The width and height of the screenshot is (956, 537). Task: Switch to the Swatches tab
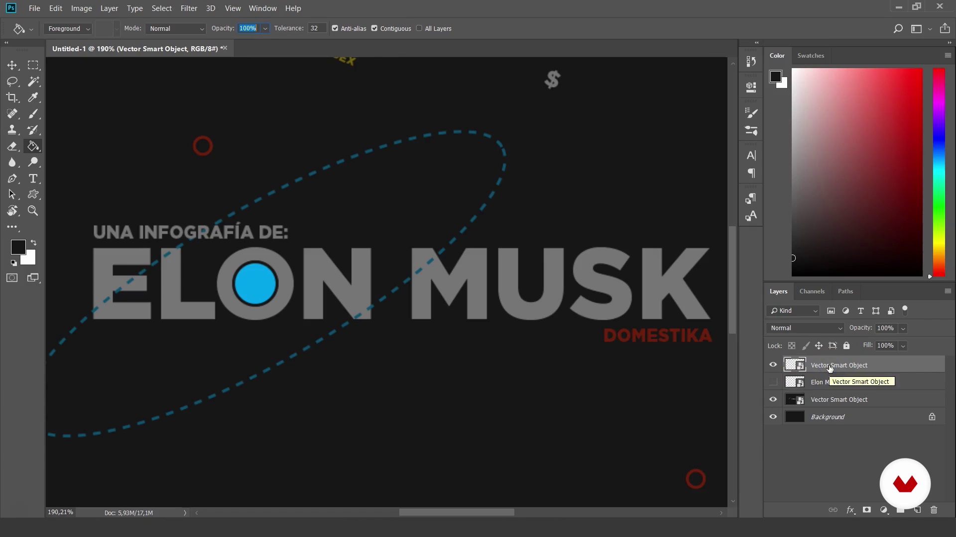click(810, 56)
